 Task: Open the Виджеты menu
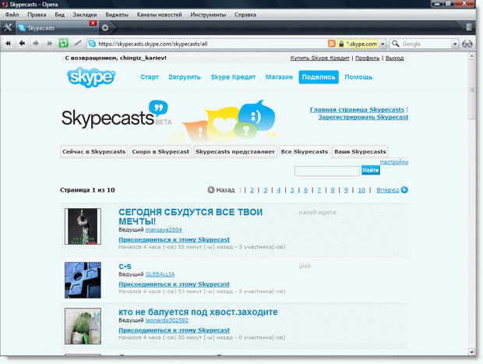(117, 15)
